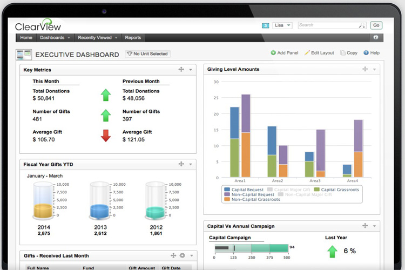
Task: Click the $ 48,056 previous month value
Action: coord(133,98)
